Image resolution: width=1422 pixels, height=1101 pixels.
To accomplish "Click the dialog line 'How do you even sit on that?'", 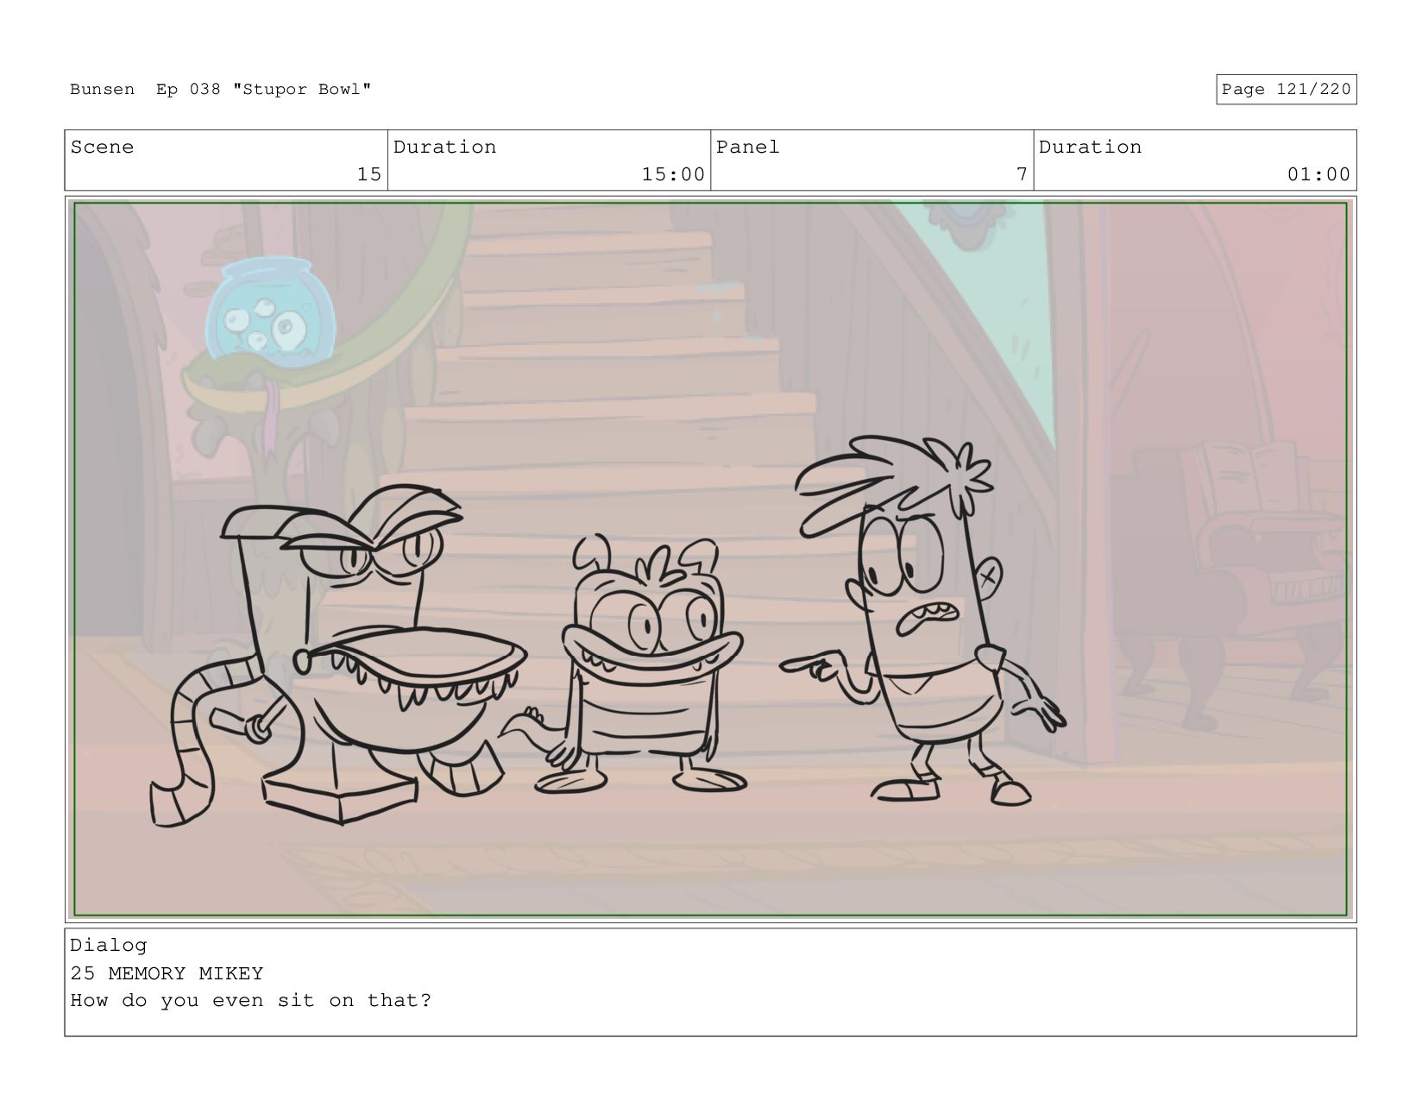I will 250,1001.
